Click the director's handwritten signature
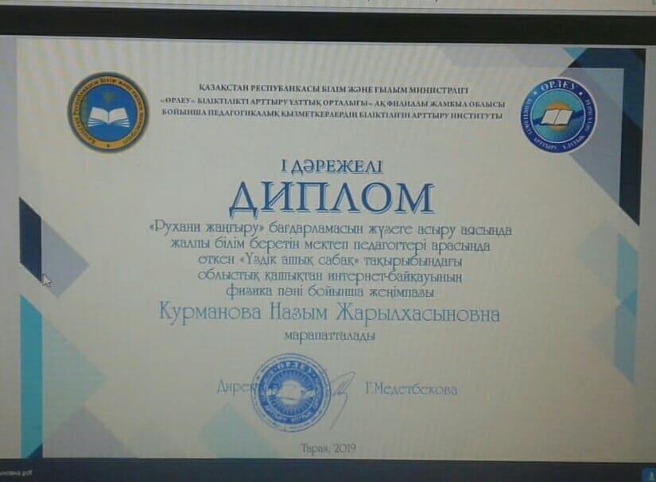The height and width of the screenshot is (482, 656). coord(336,386)
